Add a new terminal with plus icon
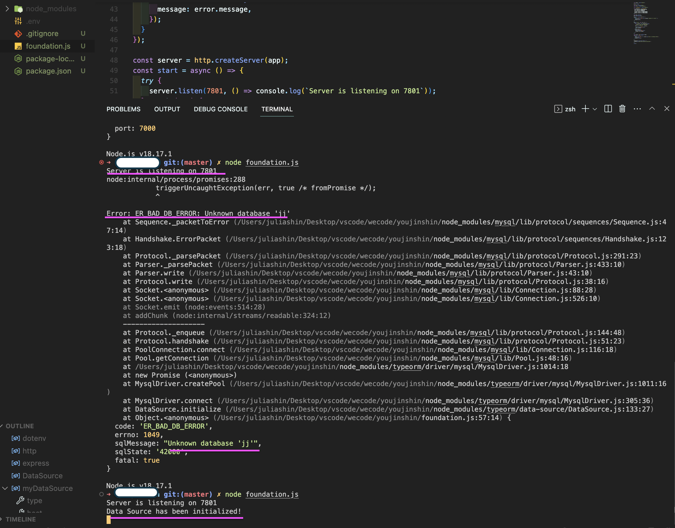675x528 pixels. [x=585, y=109]
